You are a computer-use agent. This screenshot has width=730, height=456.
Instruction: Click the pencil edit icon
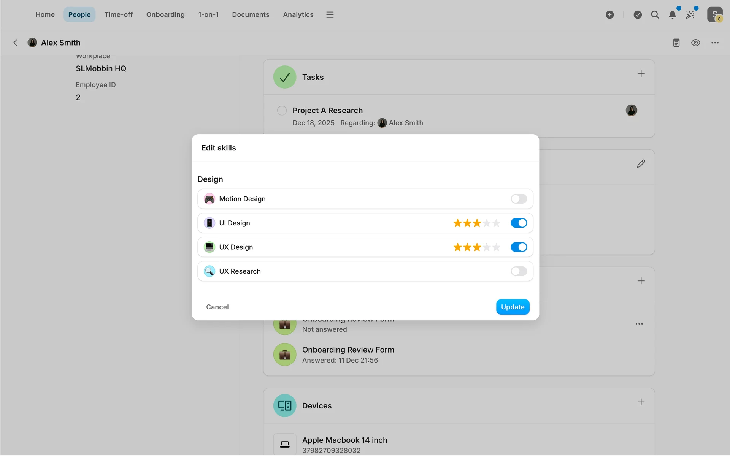click(x=641, y=164)
